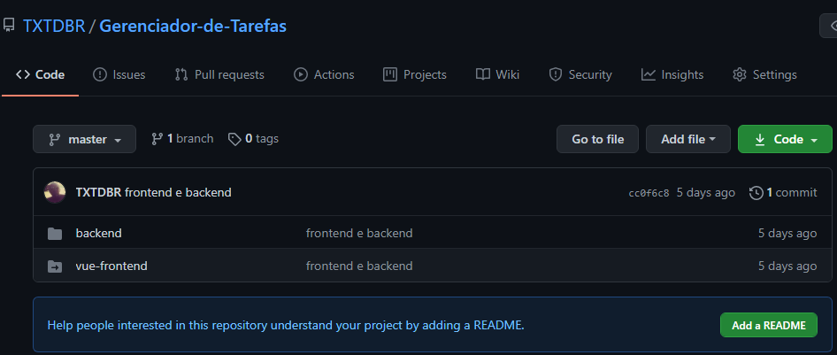This screenshot has width=837, height=355.
Task: Click the tag icon beside 0 tags
Action: (234, 139)
